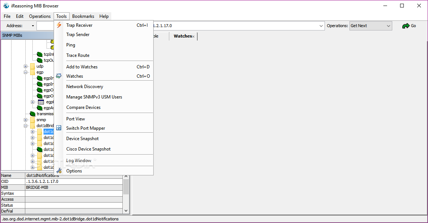Click the dot1dBridge folder icon
The image size is (428, 223).
pyautogui.click(x=32, y=126)
